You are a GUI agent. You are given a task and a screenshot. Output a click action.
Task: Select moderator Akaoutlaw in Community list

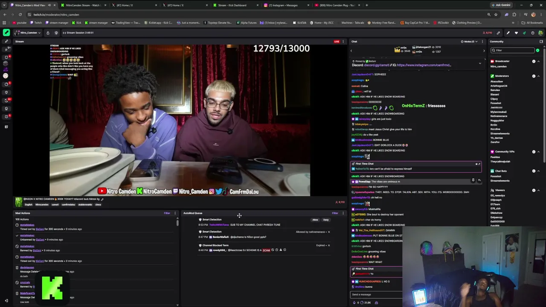pos(497,81)
